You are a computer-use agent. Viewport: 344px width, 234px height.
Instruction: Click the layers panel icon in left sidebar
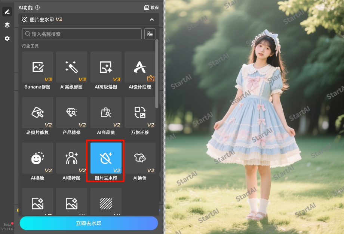click(x=7, y=25)
